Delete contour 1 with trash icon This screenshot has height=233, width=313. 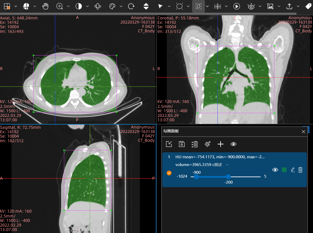[x=300, y=170]
